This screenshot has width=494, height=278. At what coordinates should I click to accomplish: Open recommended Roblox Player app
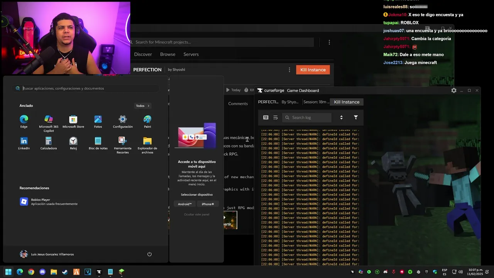(49, 202)
